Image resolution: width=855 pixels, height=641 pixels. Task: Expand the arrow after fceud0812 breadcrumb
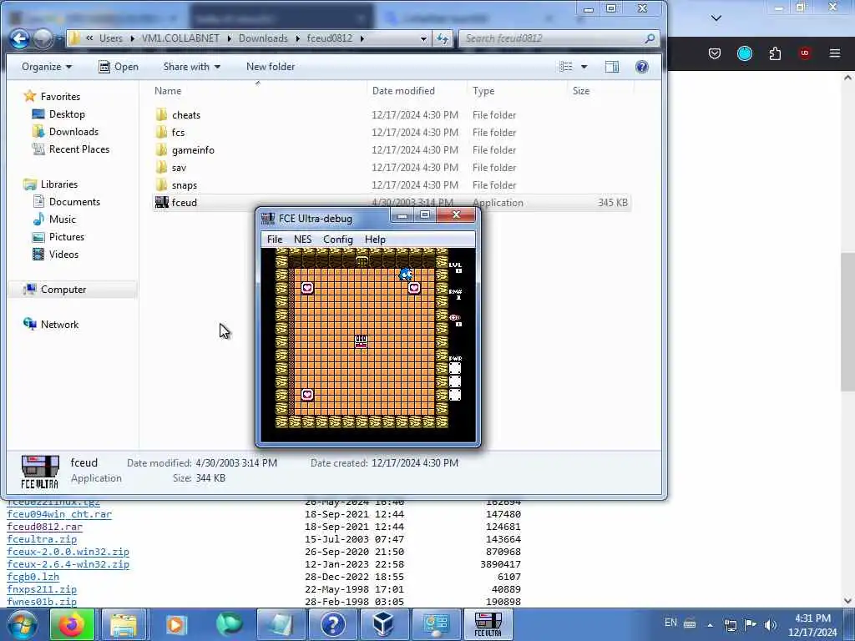(362, 38)
